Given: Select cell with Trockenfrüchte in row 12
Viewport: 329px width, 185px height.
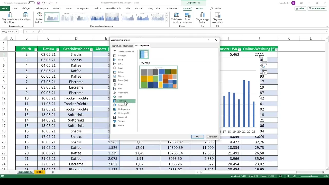Looking at the screenshot, I should [76, 98].
